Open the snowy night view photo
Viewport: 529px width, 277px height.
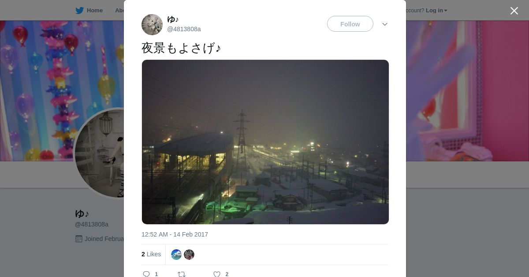265,142
